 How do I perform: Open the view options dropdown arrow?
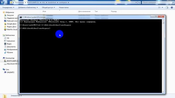pos(162,7)
